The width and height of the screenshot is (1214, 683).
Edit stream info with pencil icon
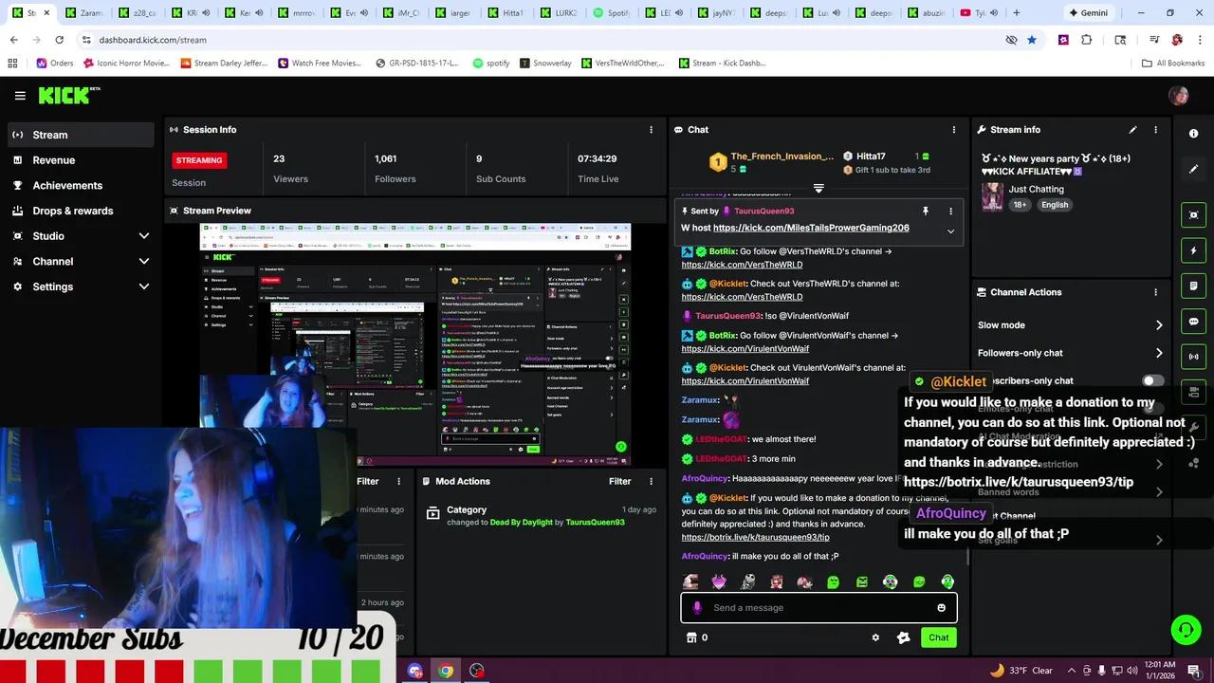pos(1132,130)
